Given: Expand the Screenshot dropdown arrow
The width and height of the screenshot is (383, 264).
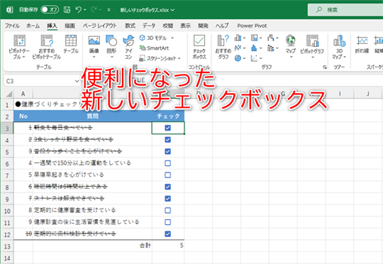Looking at the screenshot, I should pyautogui.click(x=179, y=58).
